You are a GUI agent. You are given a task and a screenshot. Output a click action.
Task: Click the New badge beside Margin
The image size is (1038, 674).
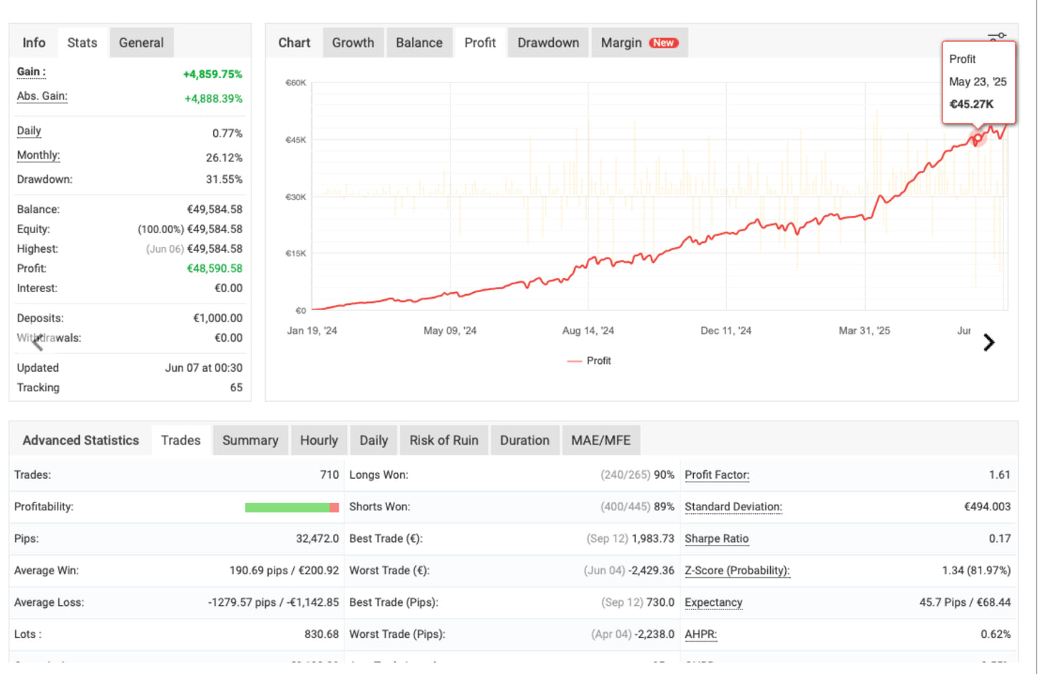(663, 43)
